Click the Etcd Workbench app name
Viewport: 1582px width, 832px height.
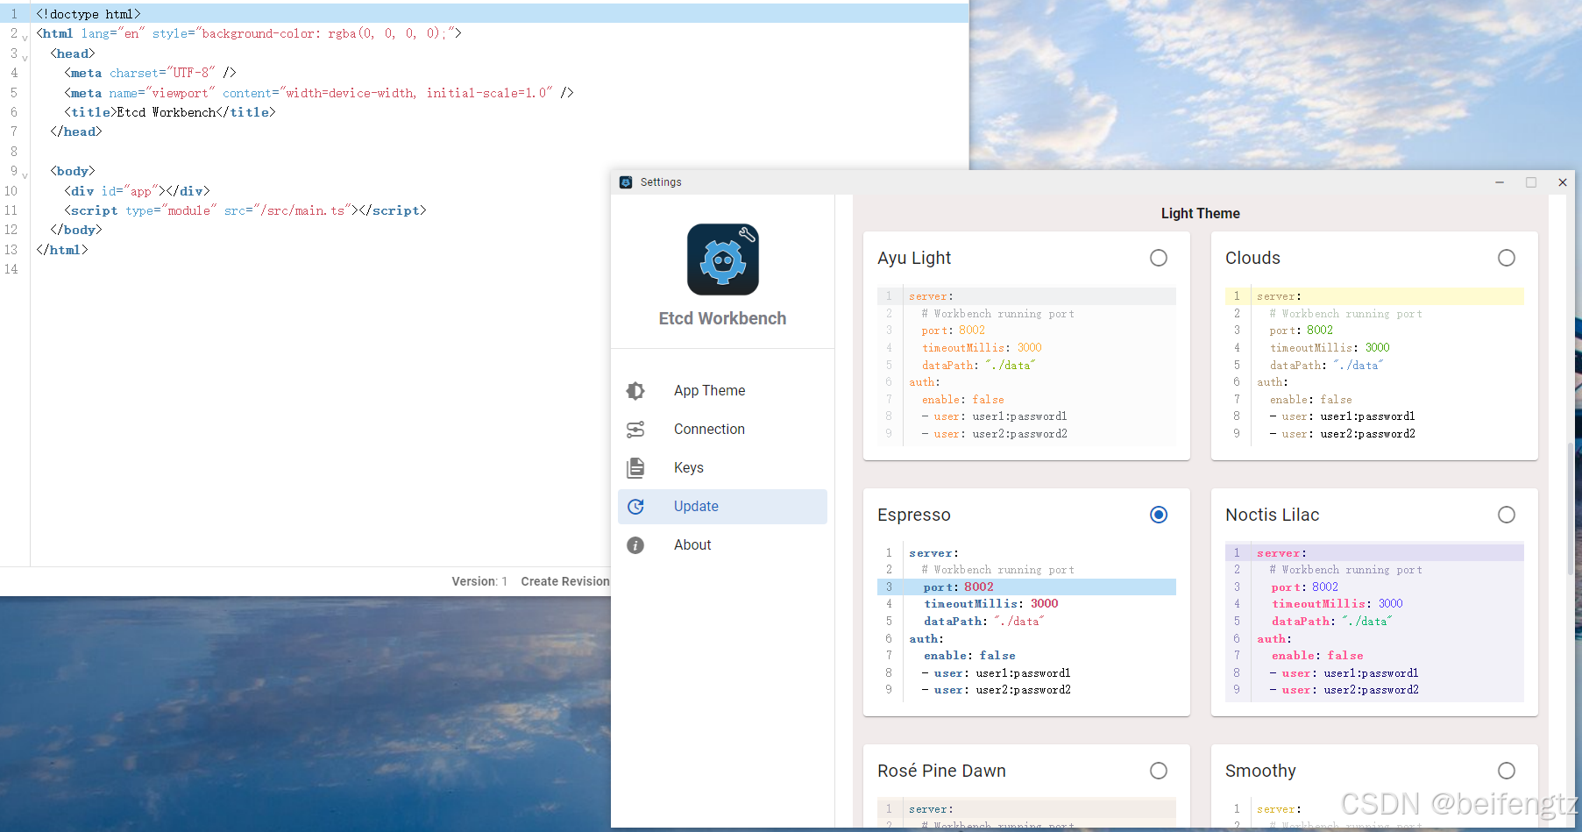723,318
